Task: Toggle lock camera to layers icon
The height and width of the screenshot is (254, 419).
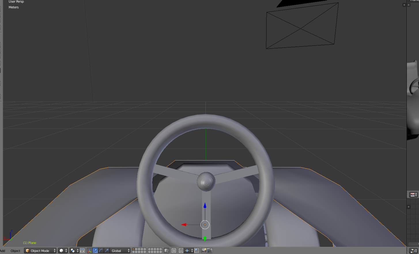Action: (167, 251)
